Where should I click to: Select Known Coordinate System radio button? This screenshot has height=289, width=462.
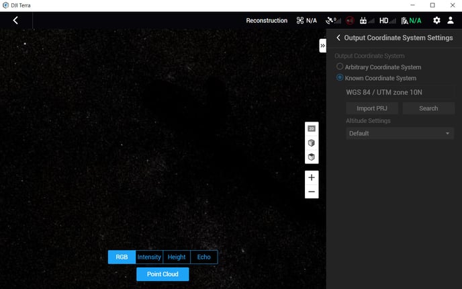(340, 77)
